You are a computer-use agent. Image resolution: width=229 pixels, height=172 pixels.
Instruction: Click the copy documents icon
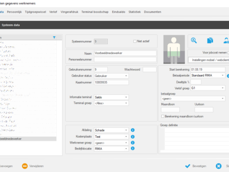210,40
